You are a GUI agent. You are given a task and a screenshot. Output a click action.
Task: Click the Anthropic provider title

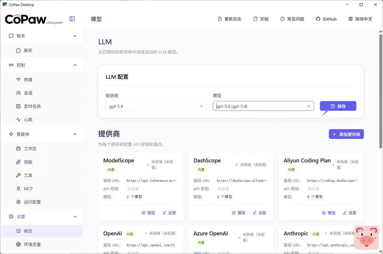[x=296, y=233]
